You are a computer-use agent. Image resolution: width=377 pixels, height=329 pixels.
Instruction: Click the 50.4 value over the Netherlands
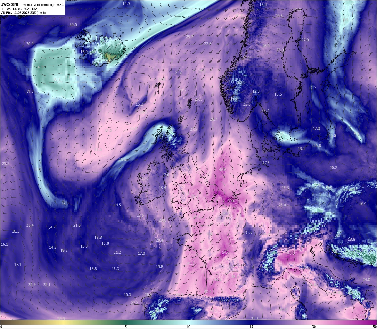(231, 201)
